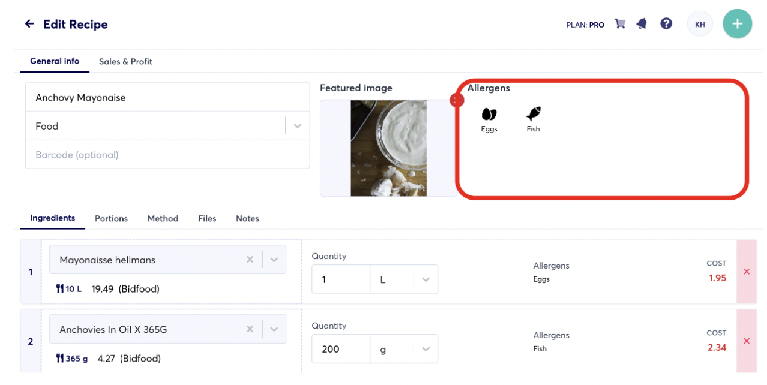Click the green plus button
The height and width of the screenshot is (385, 767).
[x=737, y=23]
